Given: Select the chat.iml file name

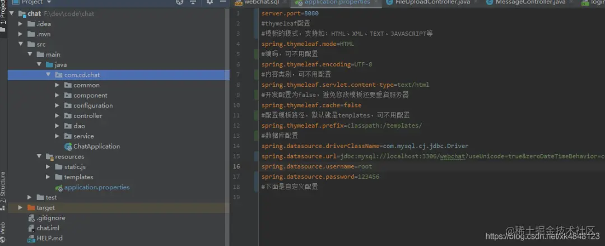Looking at the screenshot, I should tap(48, 228).
